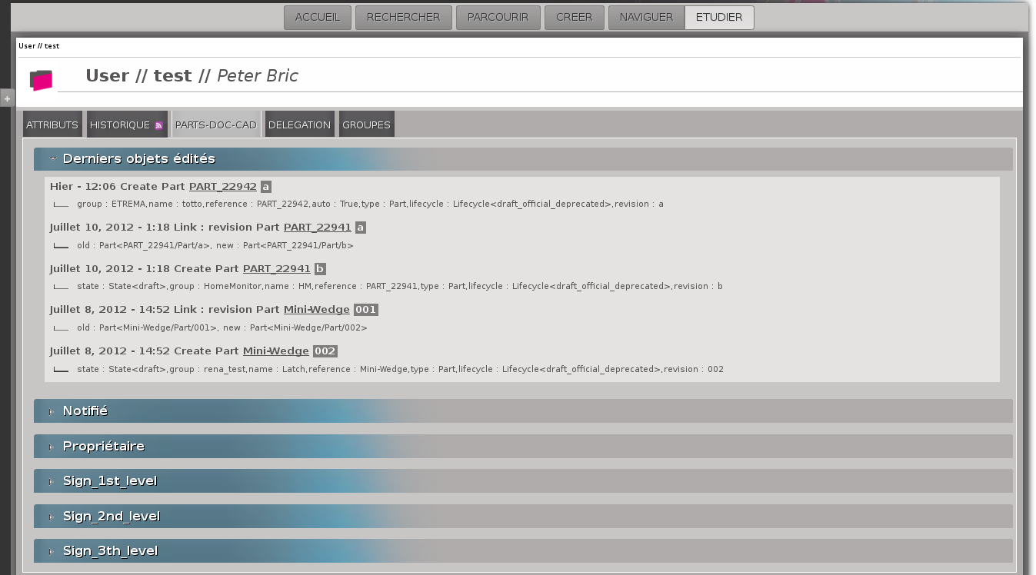The height and width of the screenshot is (575, 1036).
Task: Expand the Propriétaire section
Action: click(x=523, y=446)
